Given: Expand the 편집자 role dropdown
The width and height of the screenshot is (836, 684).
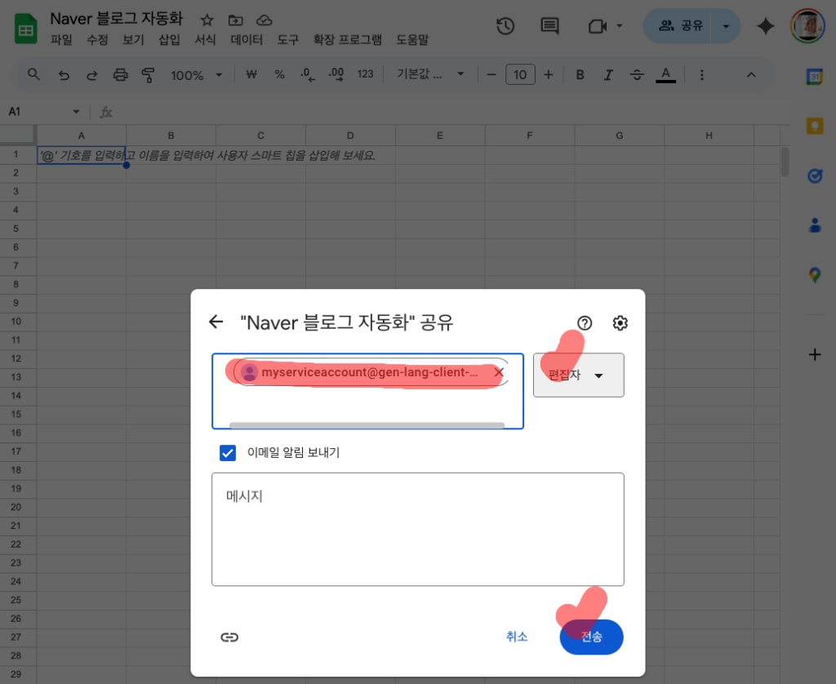Looking at the screenshot, I should pos(578,375).
